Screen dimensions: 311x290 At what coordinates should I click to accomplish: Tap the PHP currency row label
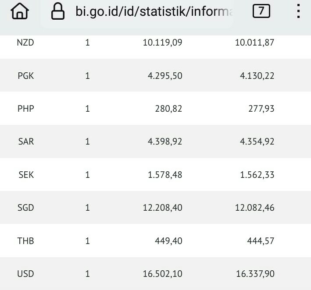(x=25, y=109)
